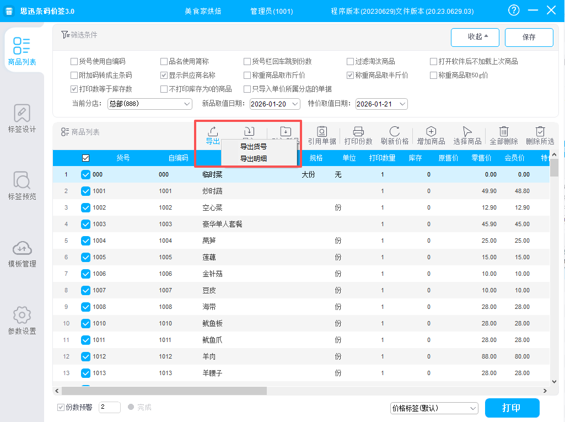Open 标签预览 label preview icon

[22, 180]
